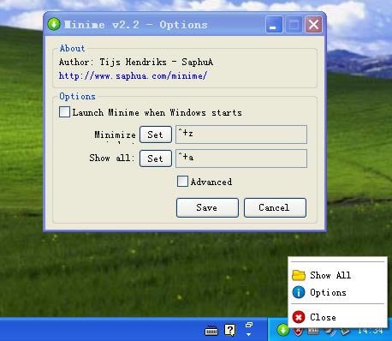This screenshot has width=392, height=341.
Task: Click the keyboard icon on the taskbar
Action: click(211, 331)
